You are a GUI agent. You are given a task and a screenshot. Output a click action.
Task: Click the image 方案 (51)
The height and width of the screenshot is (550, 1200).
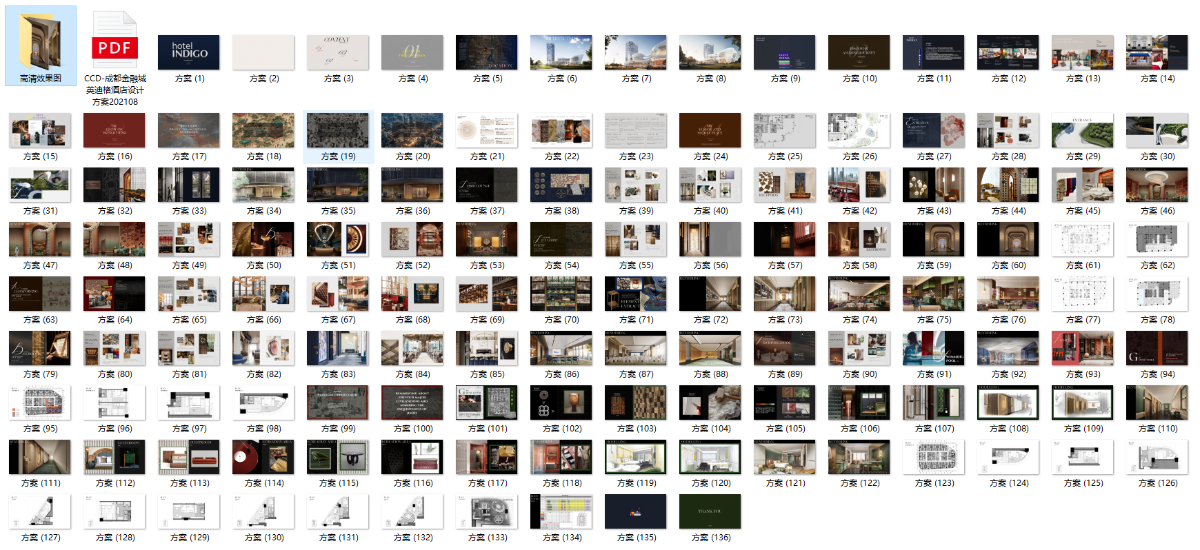click(338, 239)
